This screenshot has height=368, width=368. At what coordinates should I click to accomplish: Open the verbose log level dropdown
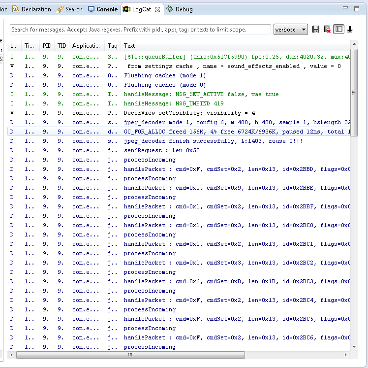point(291,30)
